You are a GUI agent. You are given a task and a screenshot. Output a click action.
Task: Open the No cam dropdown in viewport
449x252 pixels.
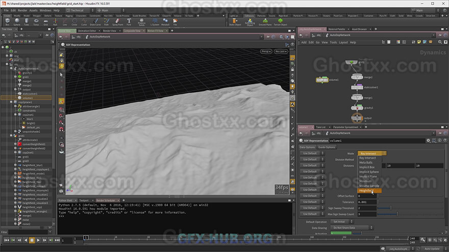coord(281,51)
